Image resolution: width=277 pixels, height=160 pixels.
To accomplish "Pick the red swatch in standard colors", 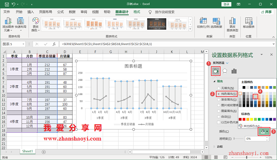I will 244,119.
